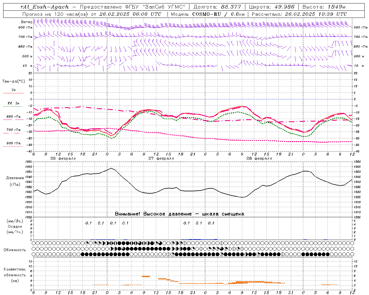
Task: Click the right 500 гПа wind level label
Action: coord(361,27)
